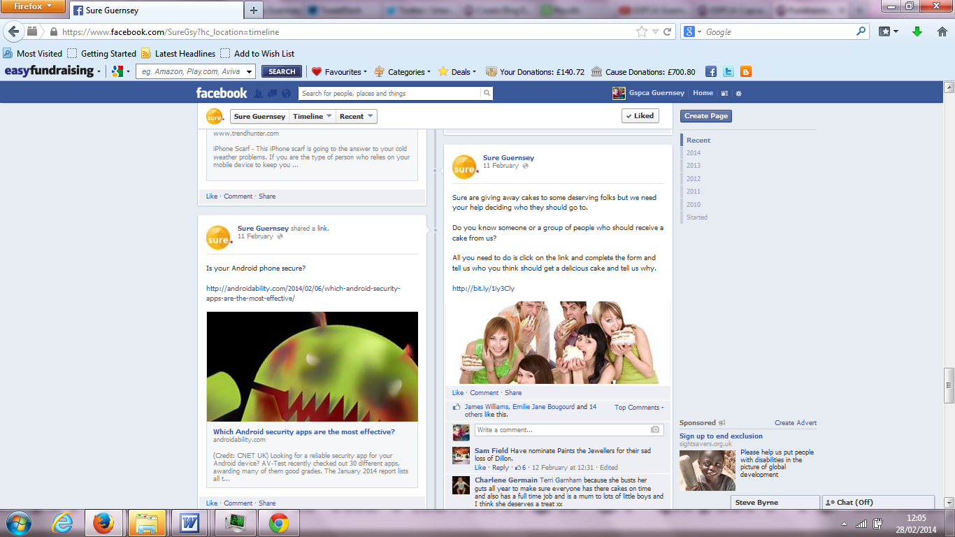Open a new tab with the plus button
955x537 pixels.
point(253,10)
